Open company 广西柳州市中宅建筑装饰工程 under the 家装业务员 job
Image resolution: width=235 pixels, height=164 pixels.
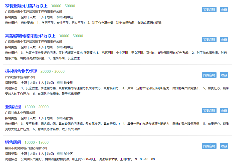pos(33,12)
